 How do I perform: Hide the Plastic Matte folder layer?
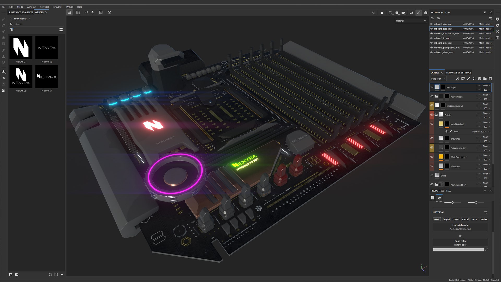pyautogui.click(x=432, y=96)
